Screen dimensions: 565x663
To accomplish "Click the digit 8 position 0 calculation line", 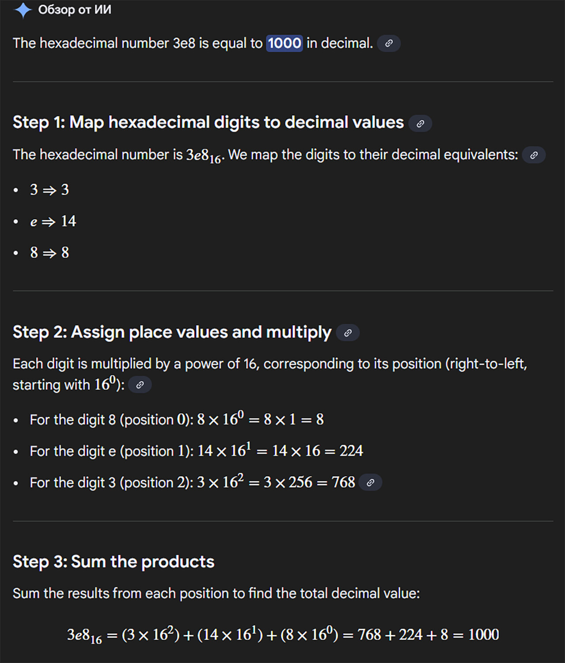I will [x=177, y=419].
